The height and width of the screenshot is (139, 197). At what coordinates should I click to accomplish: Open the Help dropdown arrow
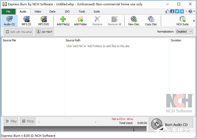pyautogui.click(x=194, y=11)
